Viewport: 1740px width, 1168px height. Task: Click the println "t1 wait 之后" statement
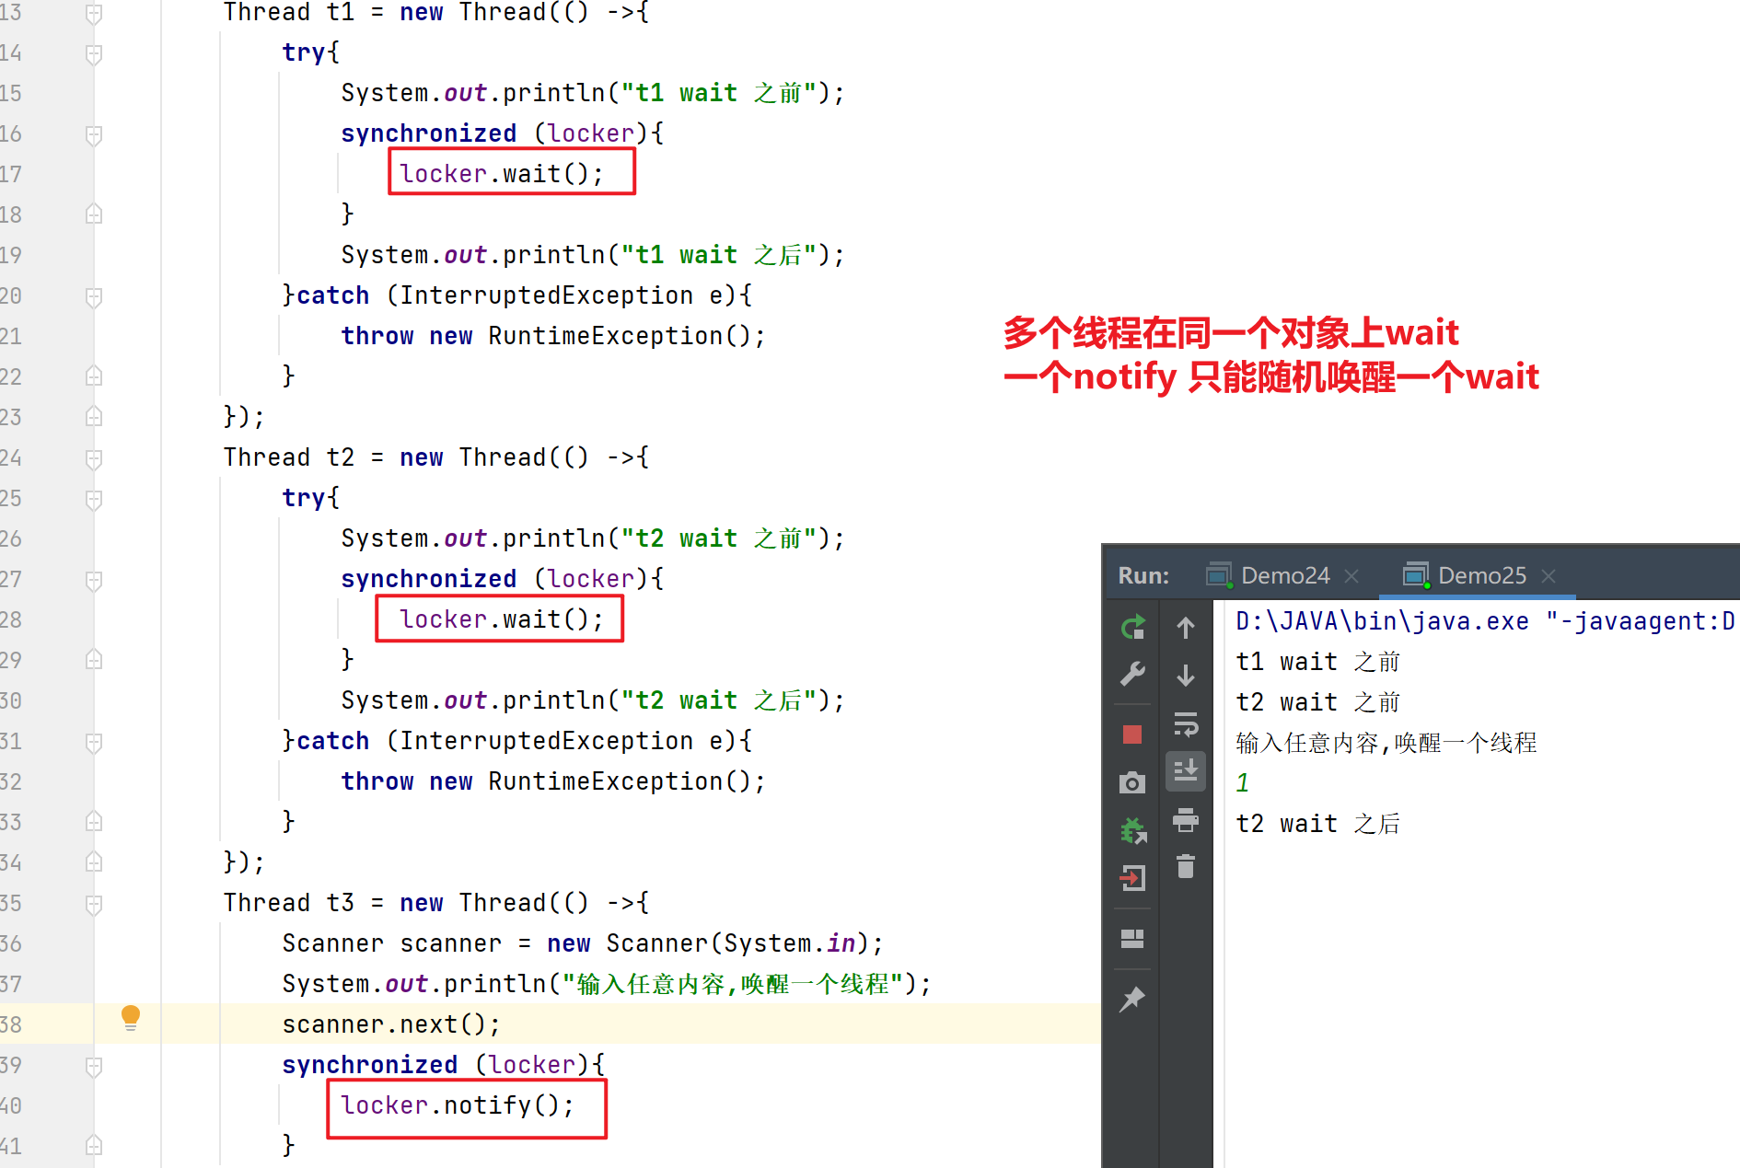[593, 255]
